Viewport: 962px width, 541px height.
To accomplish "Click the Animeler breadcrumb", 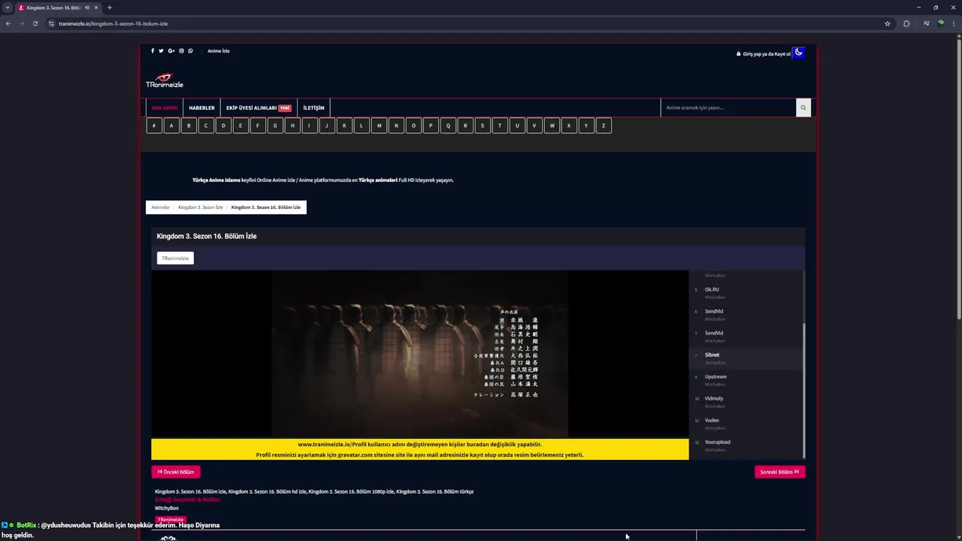I will (x=161, y=207).
